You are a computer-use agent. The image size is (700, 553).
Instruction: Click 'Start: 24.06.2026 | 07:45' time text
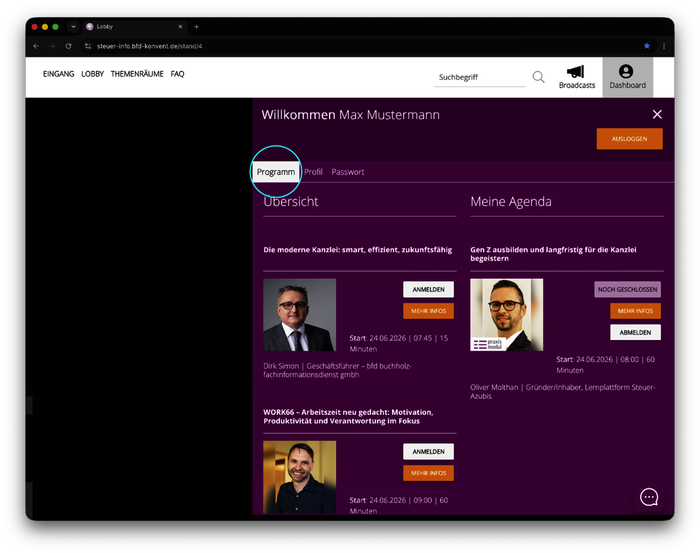[399, 343]
